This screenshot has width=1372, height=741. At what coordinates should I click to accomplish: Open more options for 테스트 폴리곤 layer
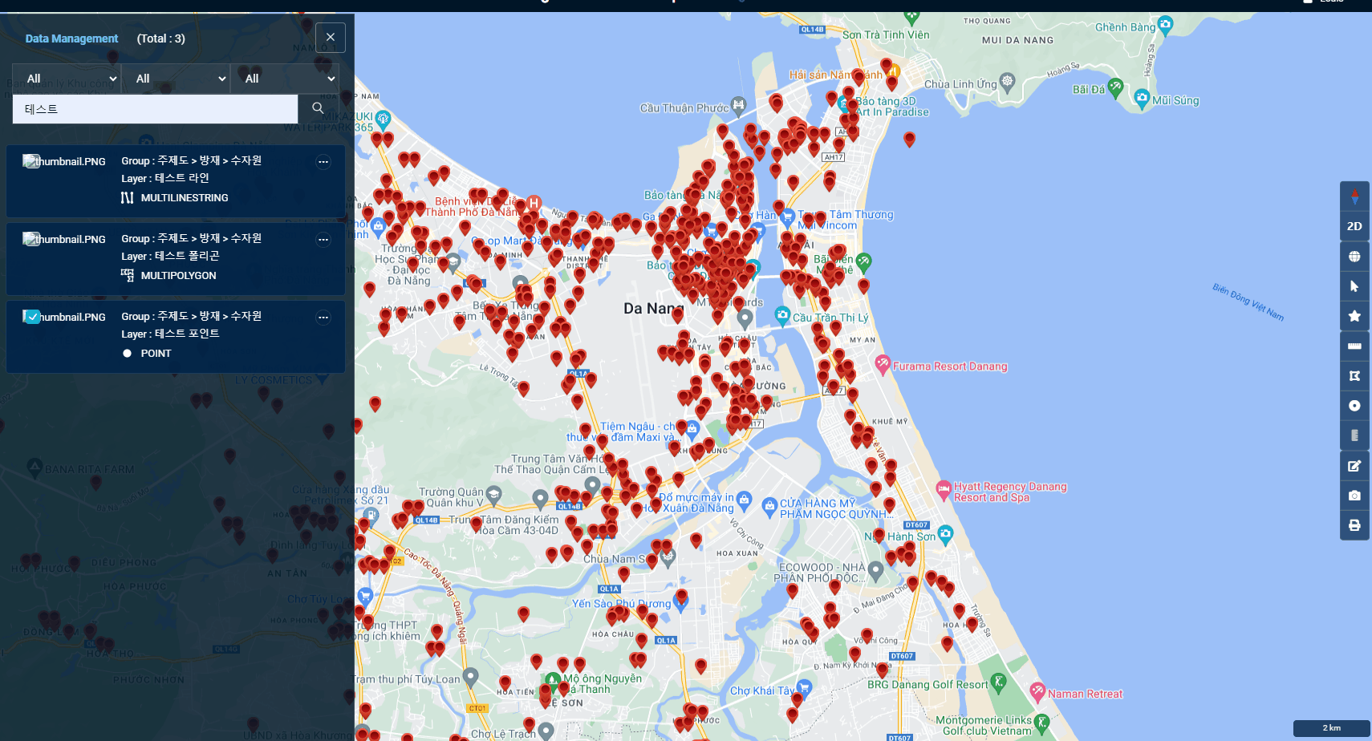[x=323, y=240]
